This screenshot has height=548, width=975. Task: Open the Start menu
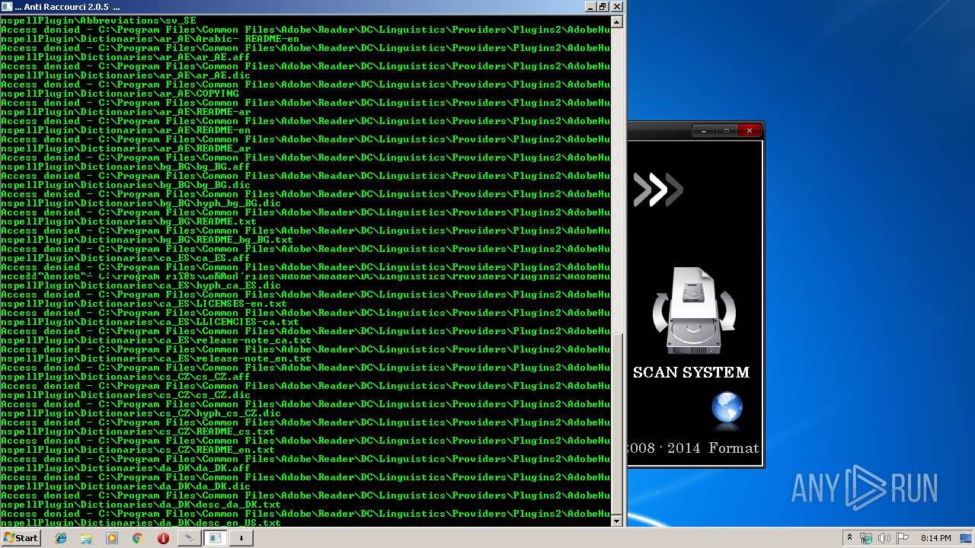point(21,538)
